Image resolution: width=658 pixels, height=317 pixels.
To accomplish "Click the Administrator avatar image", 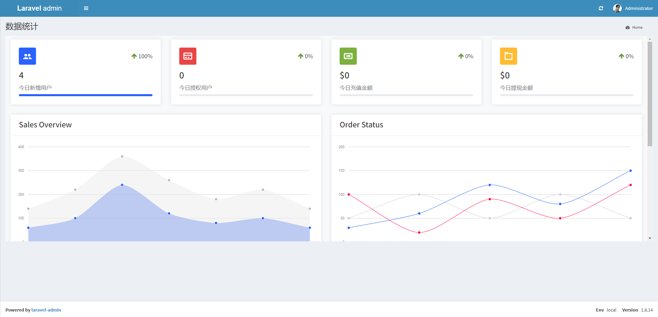I will click(x=617, y=8).
